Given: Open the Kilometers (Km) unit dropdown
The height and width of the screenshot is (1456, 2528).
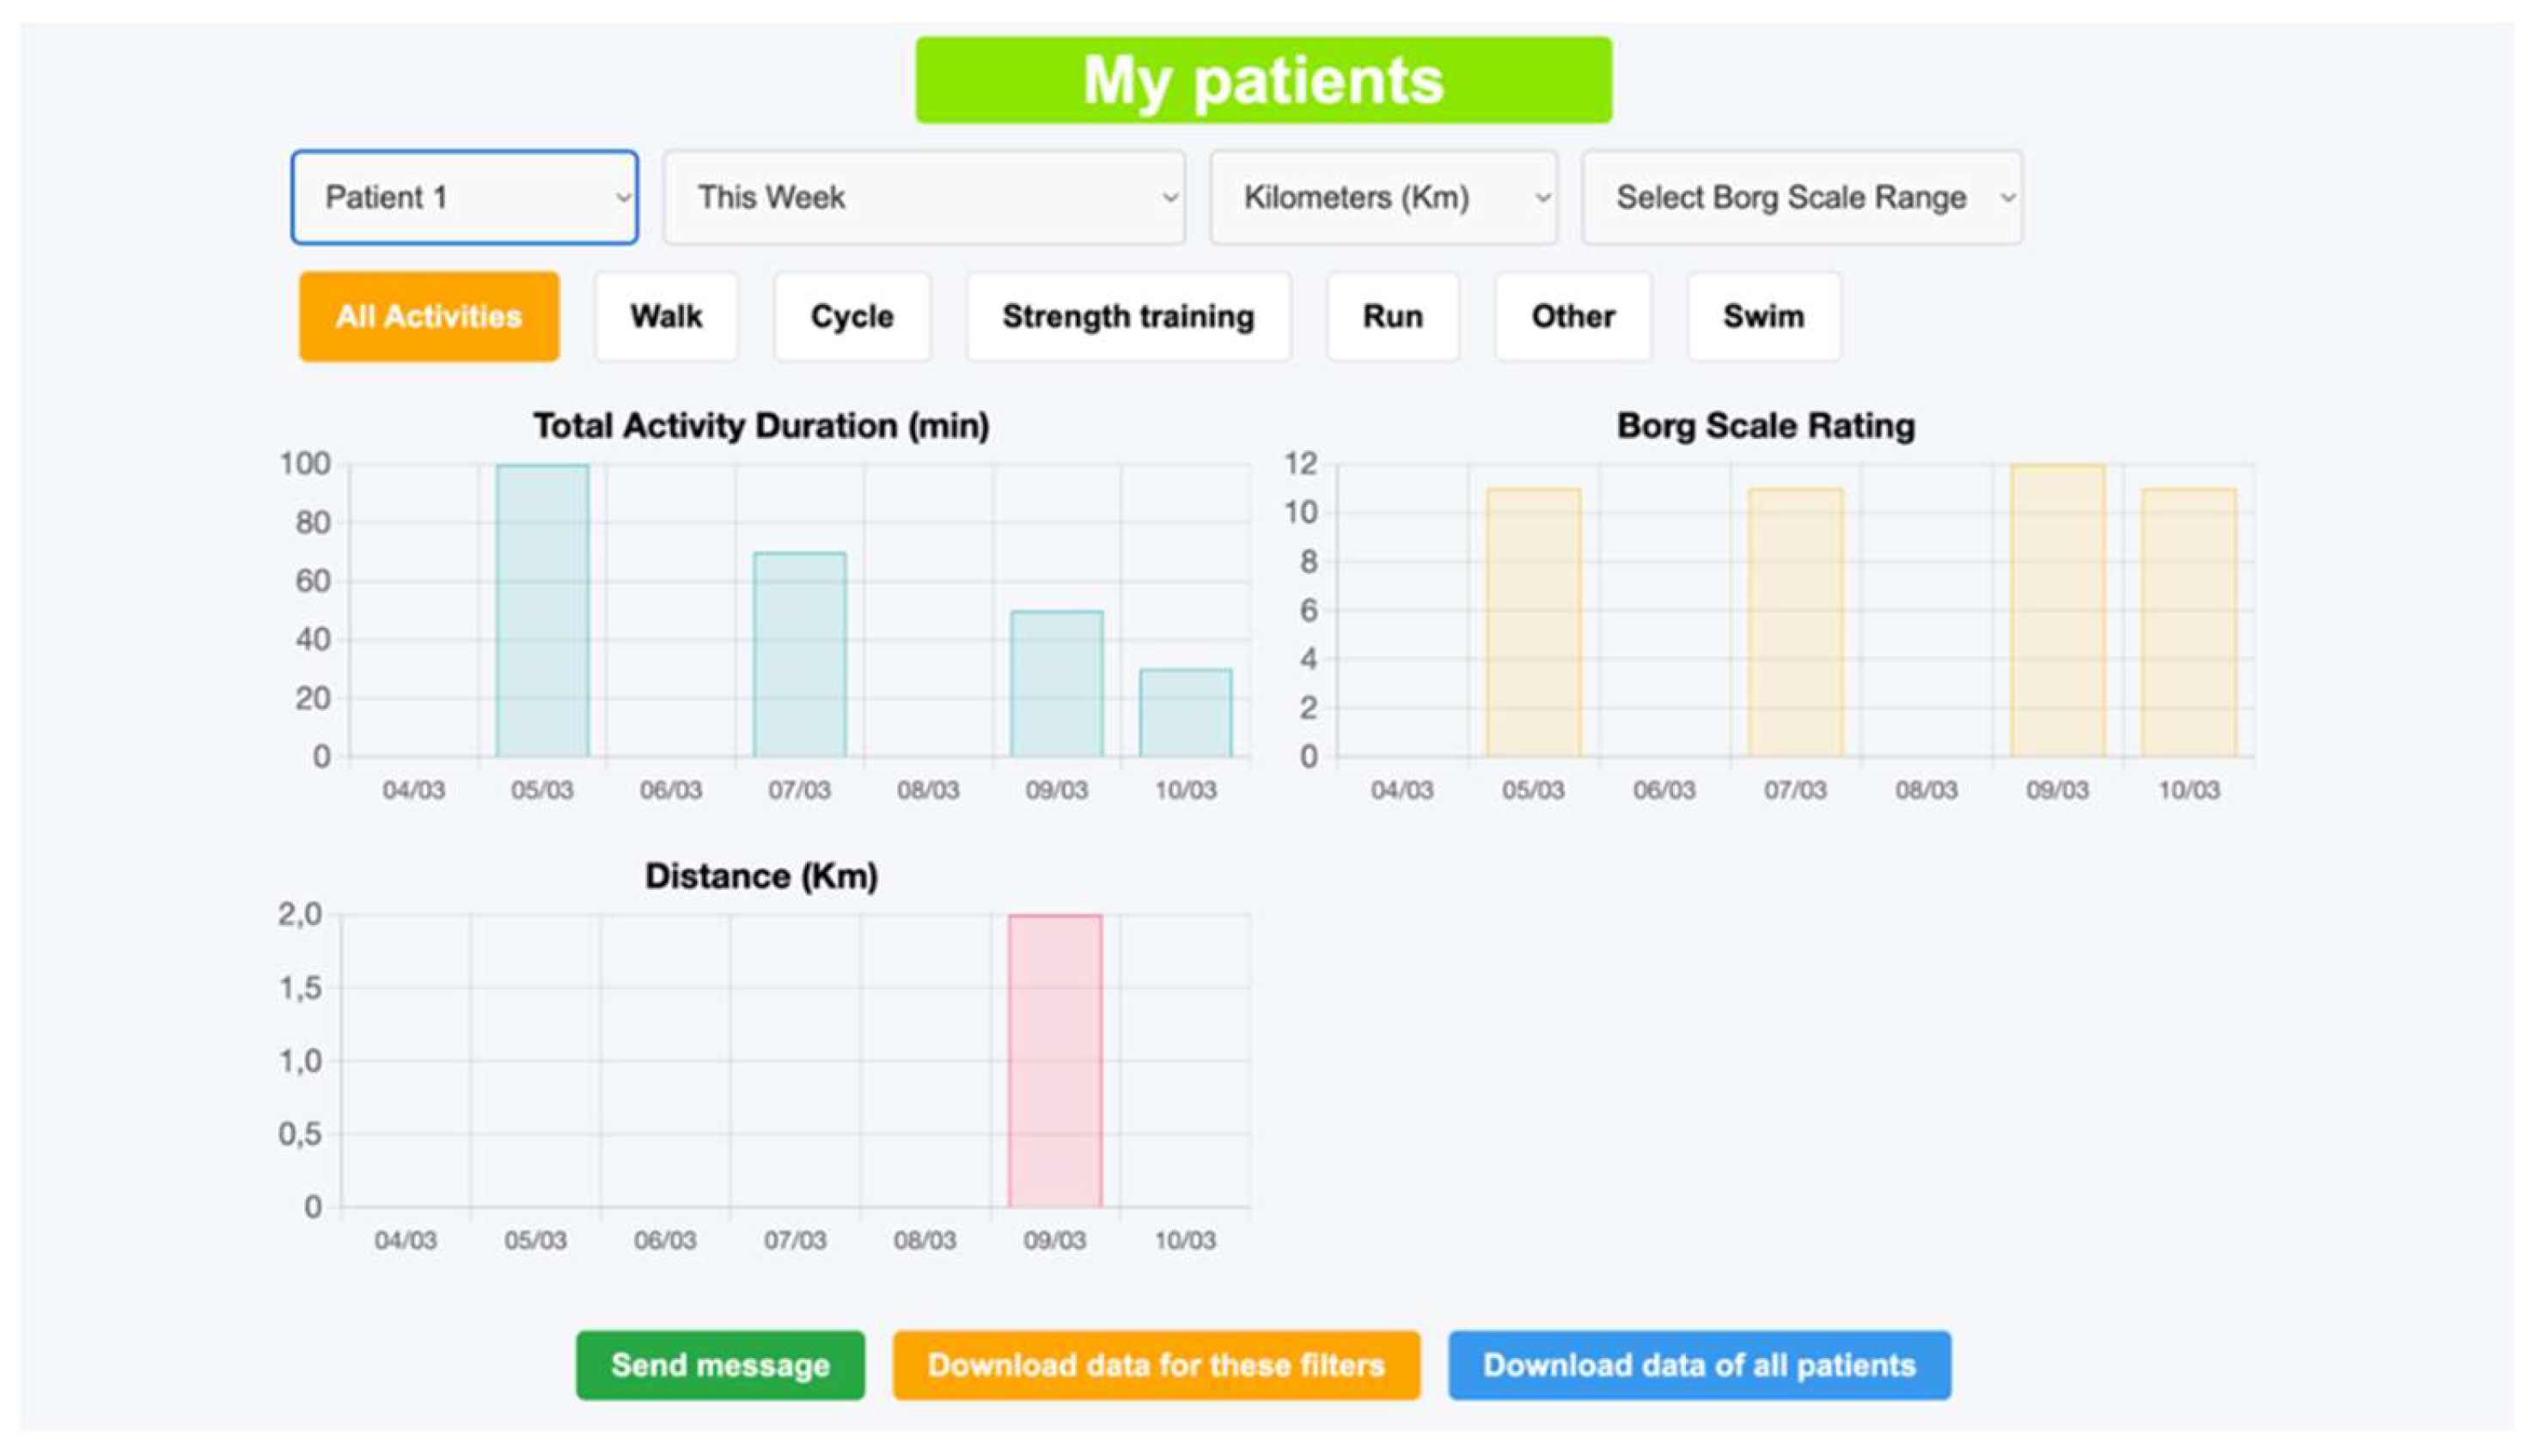Looking at the screenshot, I should (1384, 197).
